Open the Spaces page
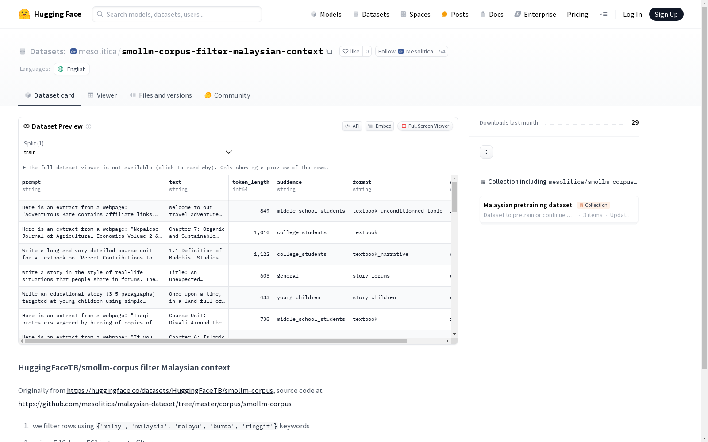Viewport: 708px width, 442px height. pyautogui.click(x=415, y=14)
